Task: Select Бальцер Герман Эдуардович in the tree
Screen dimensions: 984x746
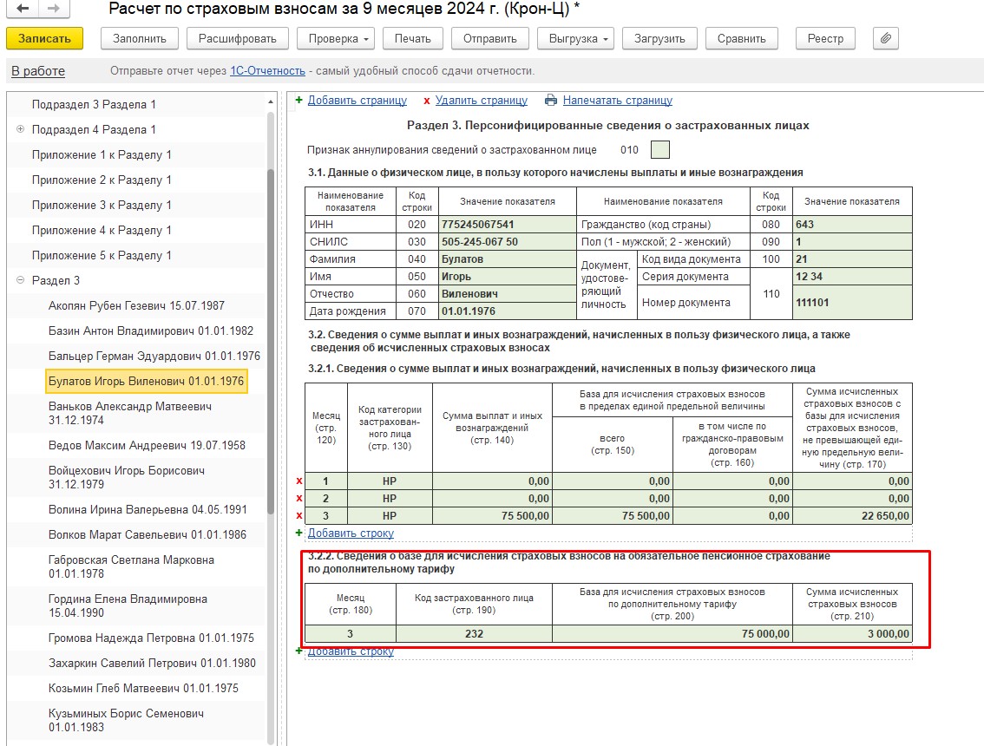Action: pos(154,356)
